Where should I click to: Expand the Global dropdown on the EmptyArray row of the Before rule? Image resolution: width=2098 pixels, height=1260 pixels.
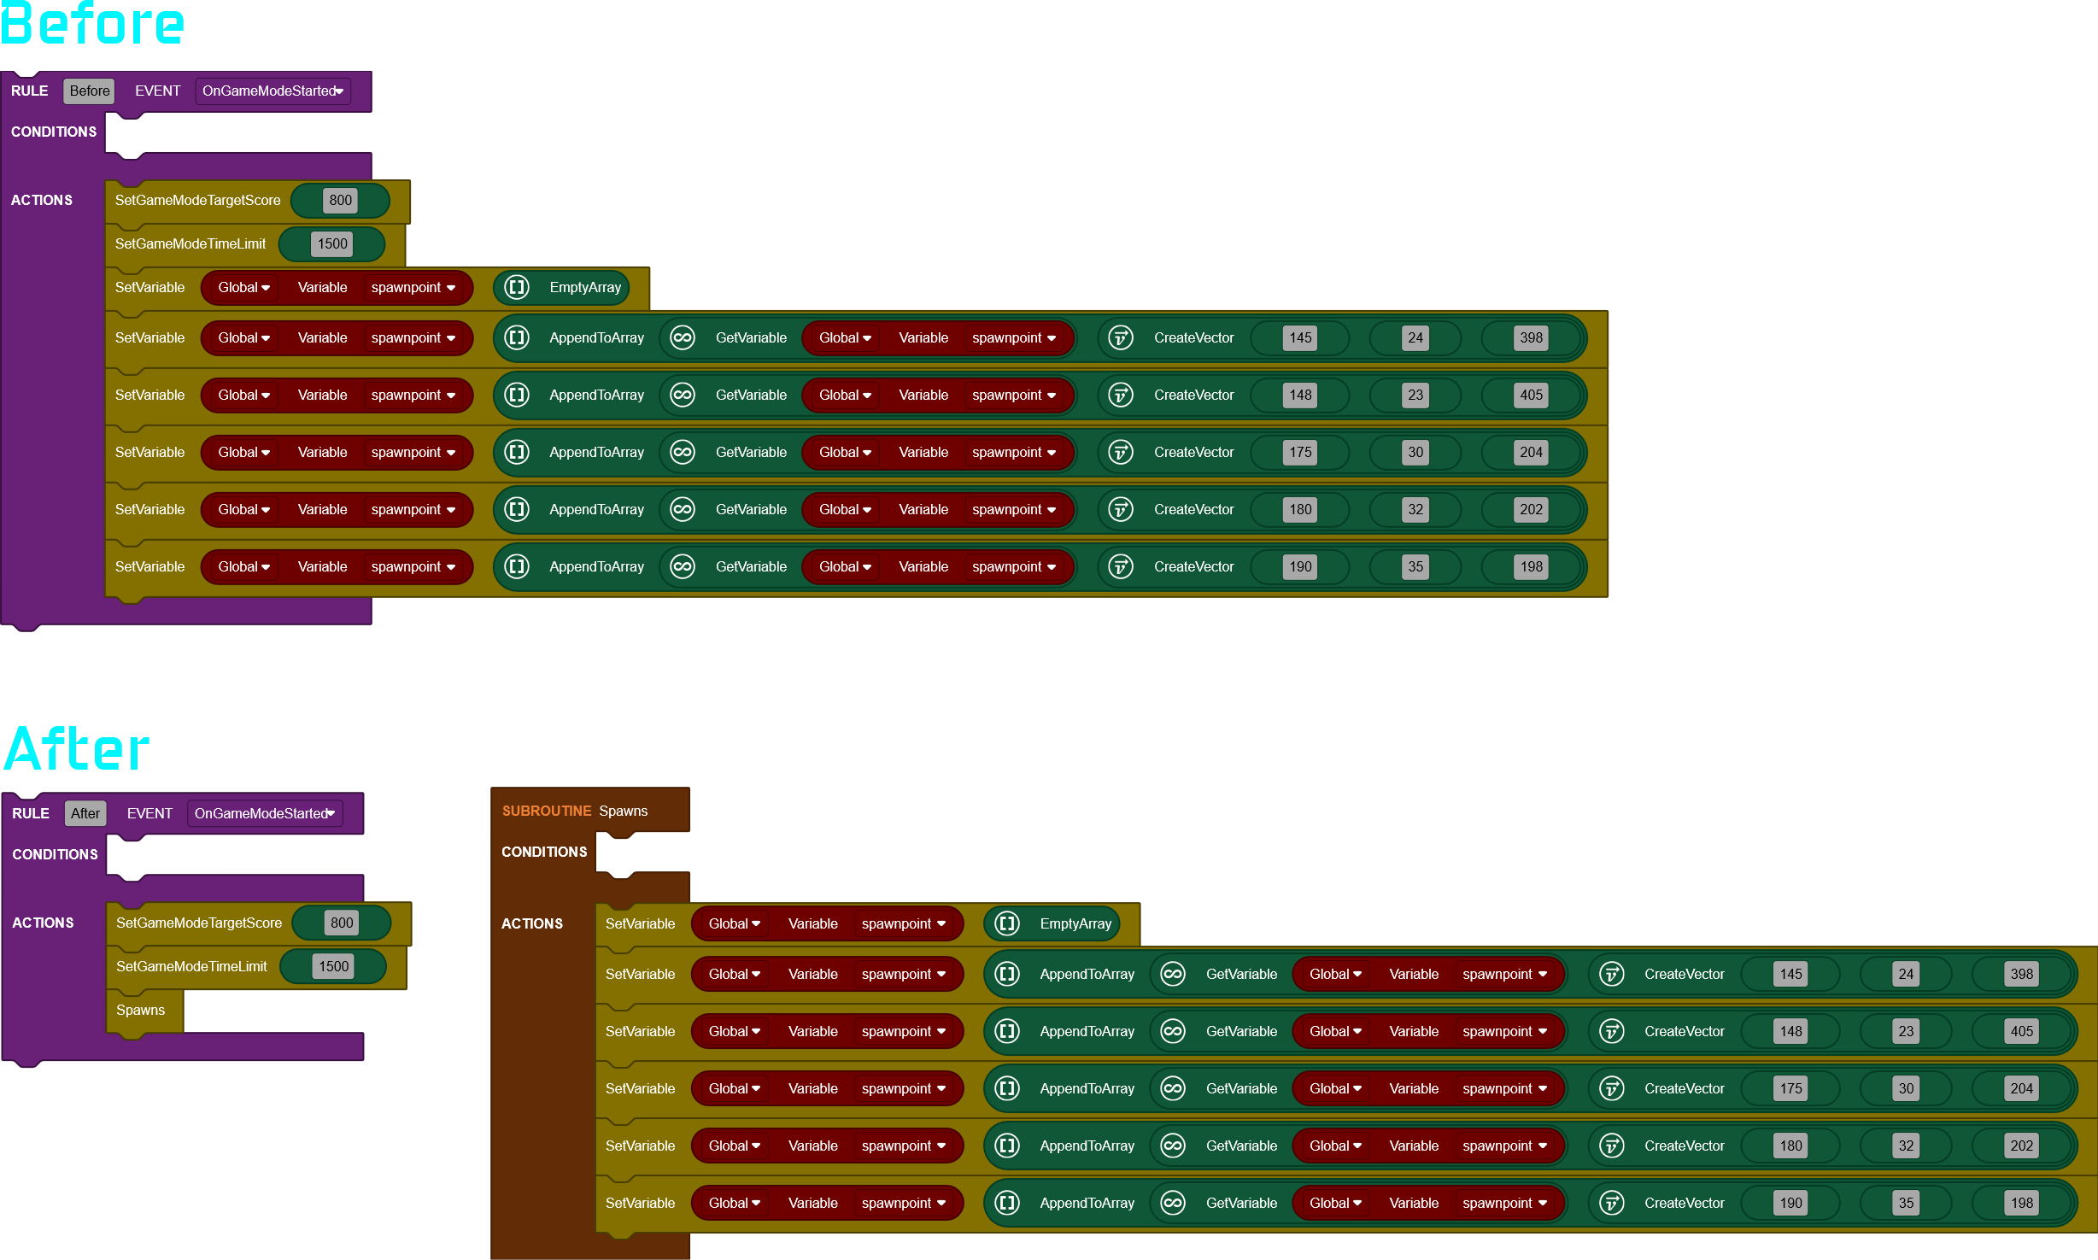click(243, 287)
